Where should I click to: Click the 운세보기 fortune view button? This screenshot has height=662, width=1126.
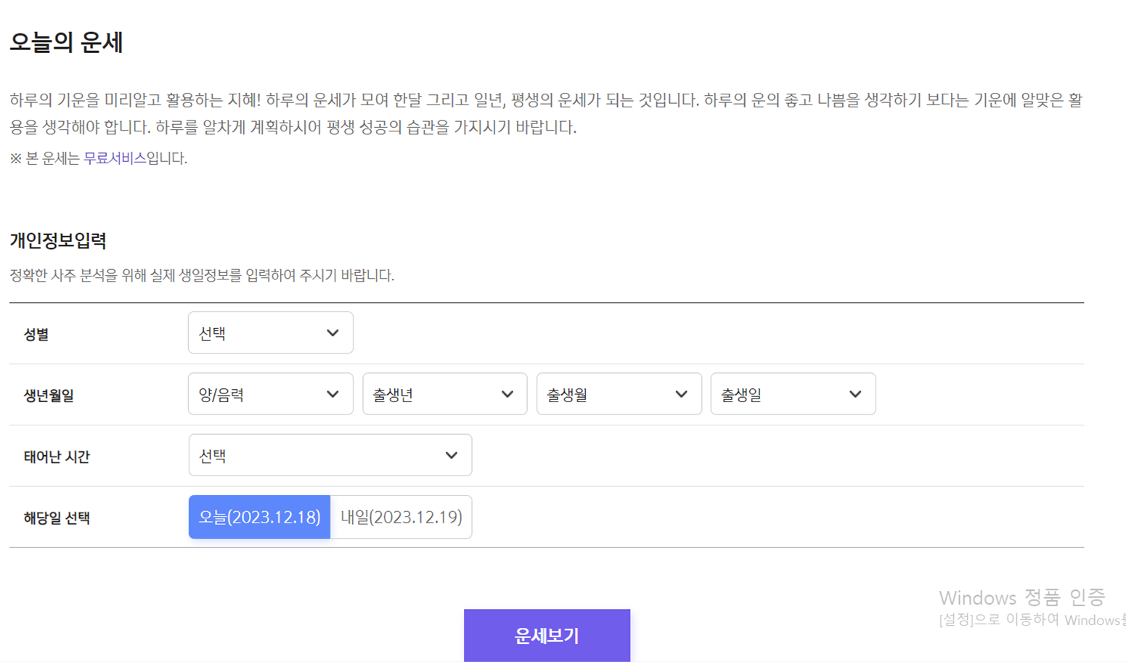pos(547,634)
